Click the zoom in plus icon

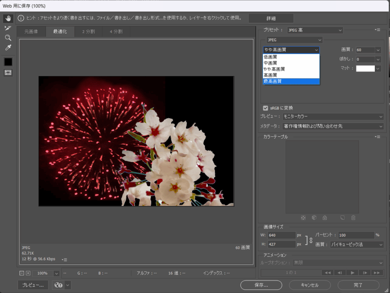point(28,273)
